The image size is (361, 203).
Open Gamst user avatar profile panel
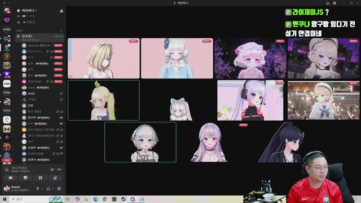7,188
